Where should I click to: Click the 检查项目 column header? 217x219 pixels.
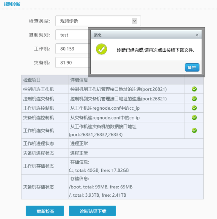tap(45, 80)
